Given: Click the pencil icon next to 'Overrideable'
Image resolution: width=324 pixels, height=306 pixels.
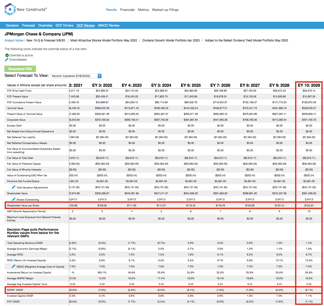Looking at the screenshot, I should (7, 60).
